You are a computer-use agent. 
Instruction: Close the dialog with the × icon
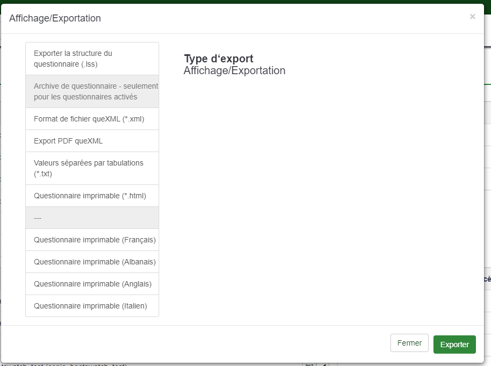[x=472, y=17]
